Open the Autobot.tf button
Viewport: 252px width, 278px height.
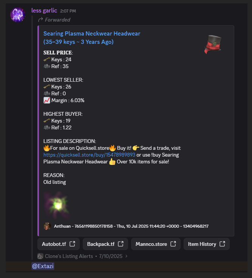(x=59, y=244)
